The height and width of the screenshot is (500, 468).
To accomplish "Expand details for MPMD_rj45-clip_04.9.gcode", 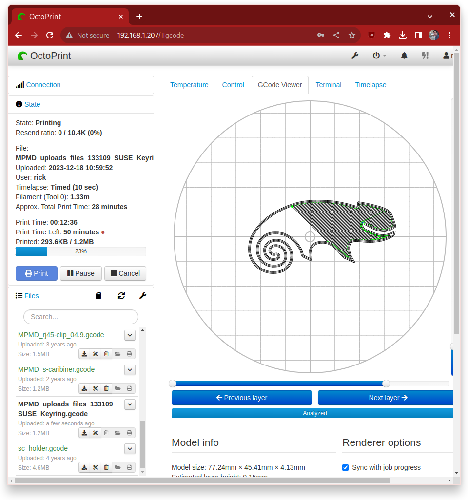I will point(130,335).
